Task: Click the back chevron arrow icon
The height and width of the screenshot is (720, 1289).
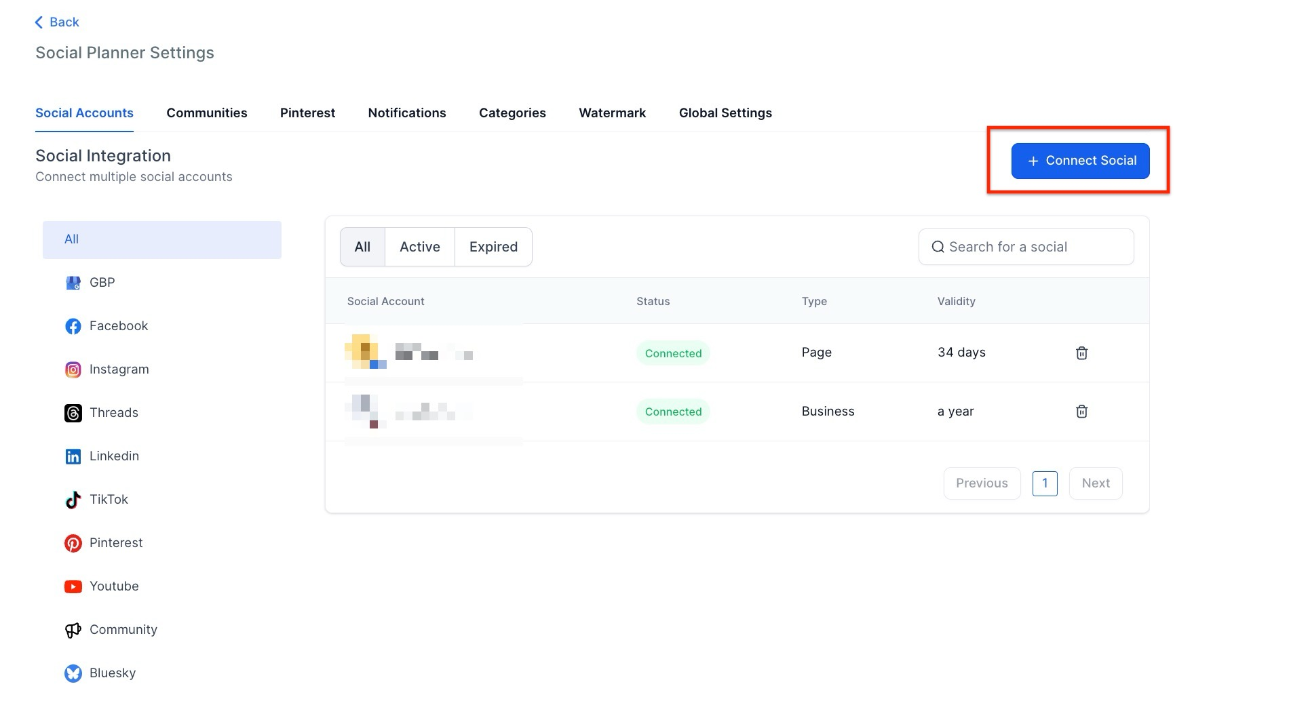Action: [39, 22]
